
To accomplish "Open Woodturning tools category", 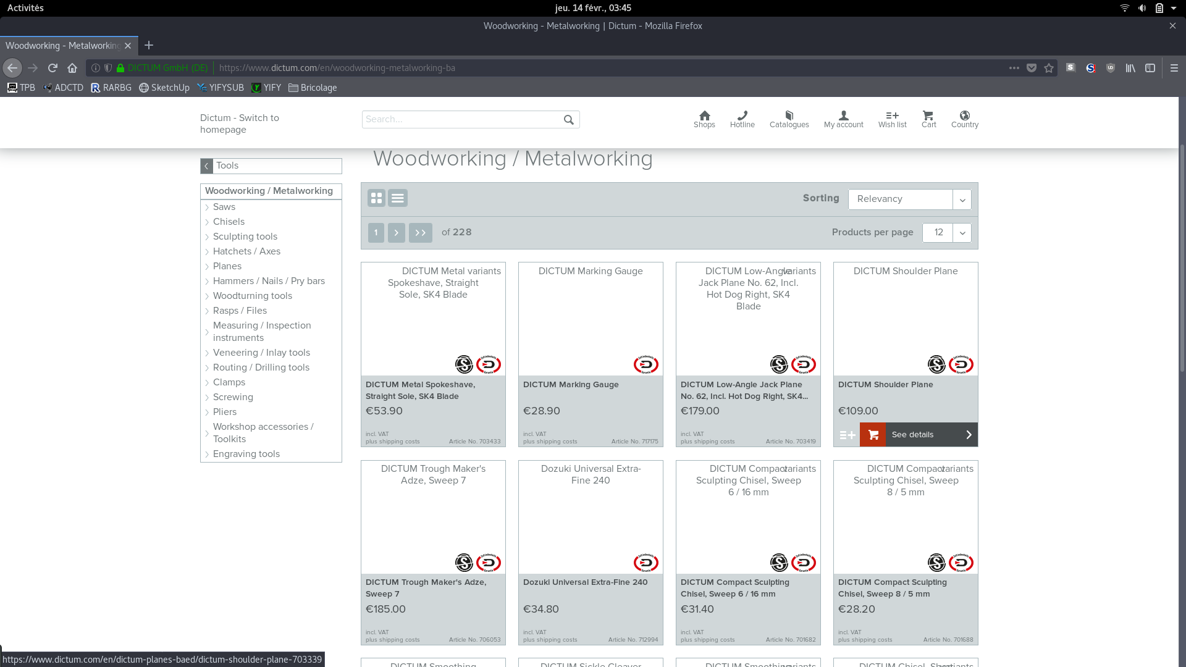I will point(252,296).
